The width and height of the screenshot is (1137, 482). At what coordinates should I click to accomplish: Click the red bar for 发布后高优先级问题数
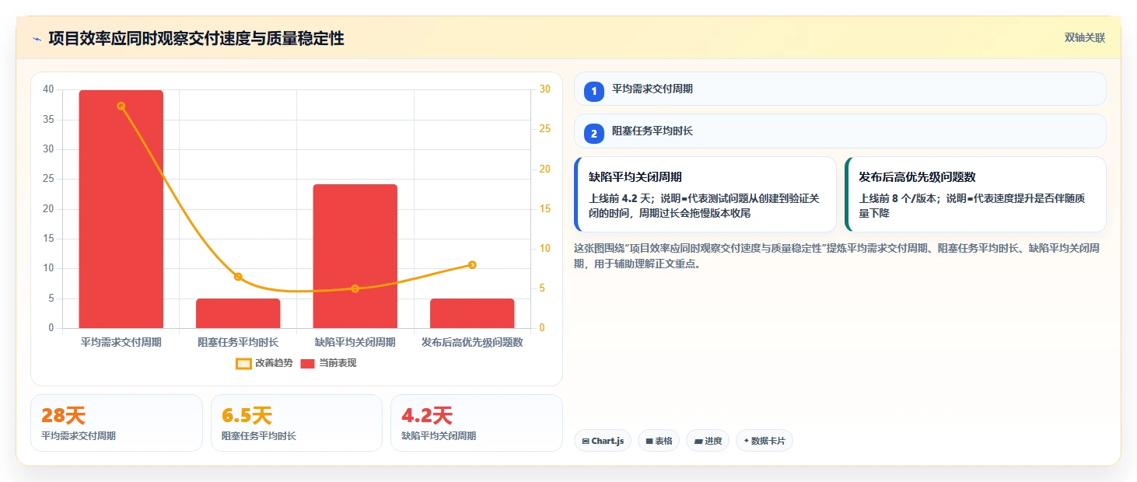pyautogui.click(x=472, y=313)
